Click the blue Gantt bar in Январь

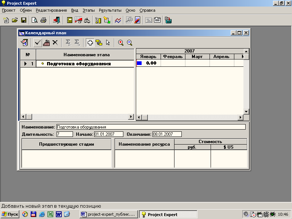point(139,63)
